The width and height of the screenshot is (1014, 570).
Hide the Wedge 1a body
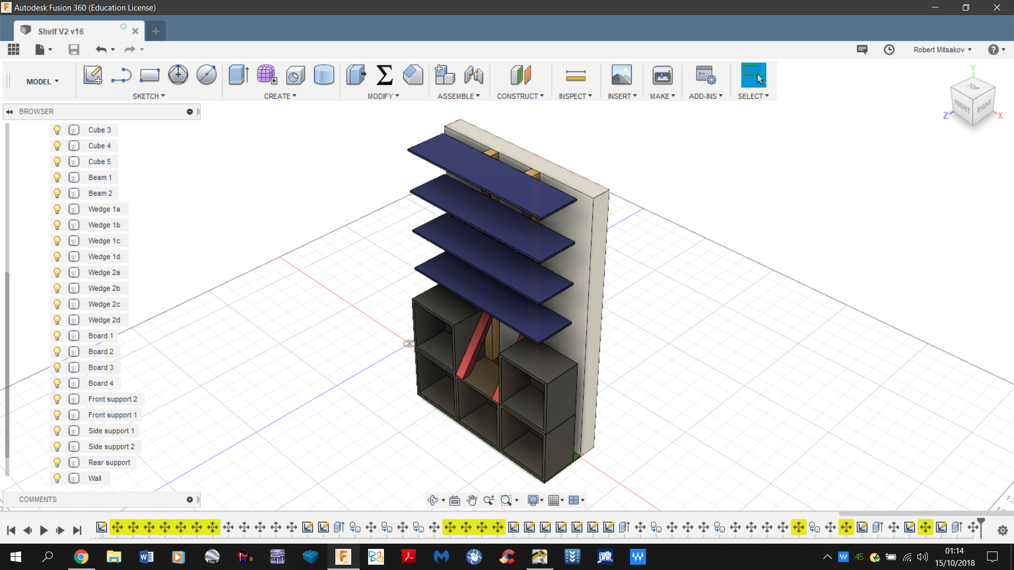pos(57,209)
